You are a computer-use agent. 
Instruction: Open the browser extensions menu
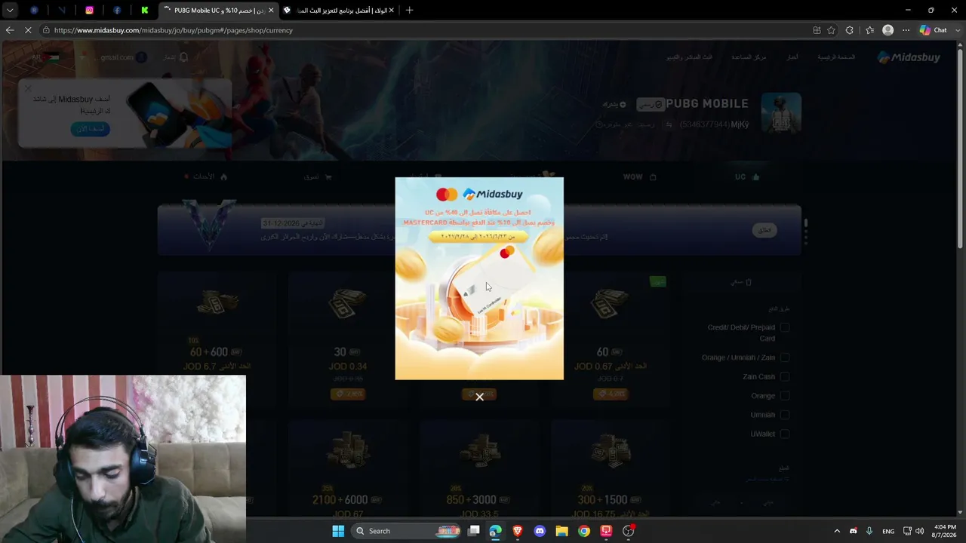pyautogui.click(x=850, y=30)
